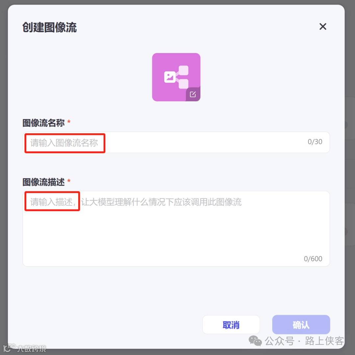355x355 pixels.
Task: Click the edit pencil icon on thumbnail
Action: point(193,94)
